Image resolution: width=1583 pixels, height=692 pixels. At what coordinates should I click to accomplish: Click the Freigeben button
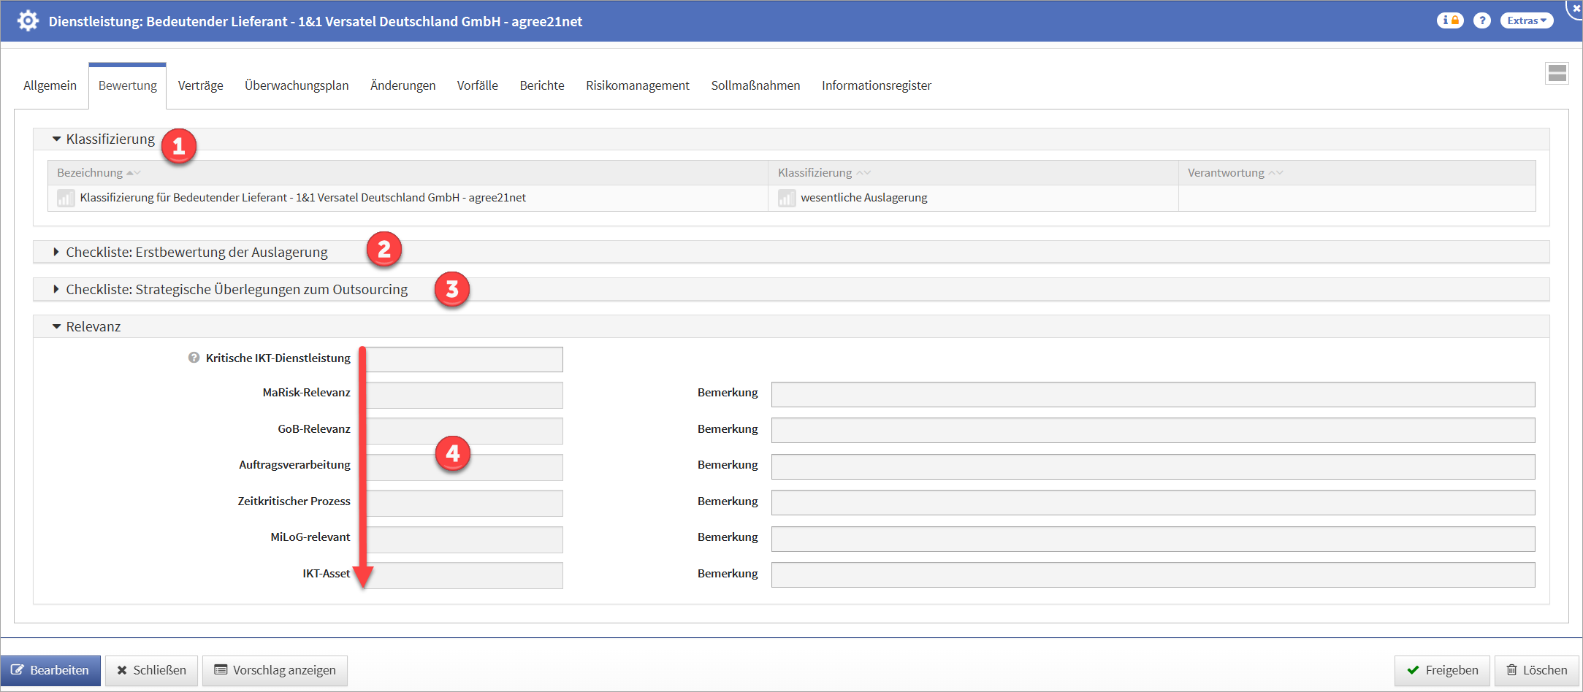[1441, 670]
